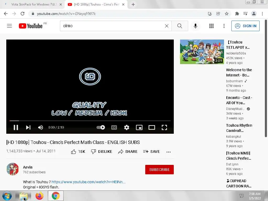Install the app via address bar icon

point(210,14)
